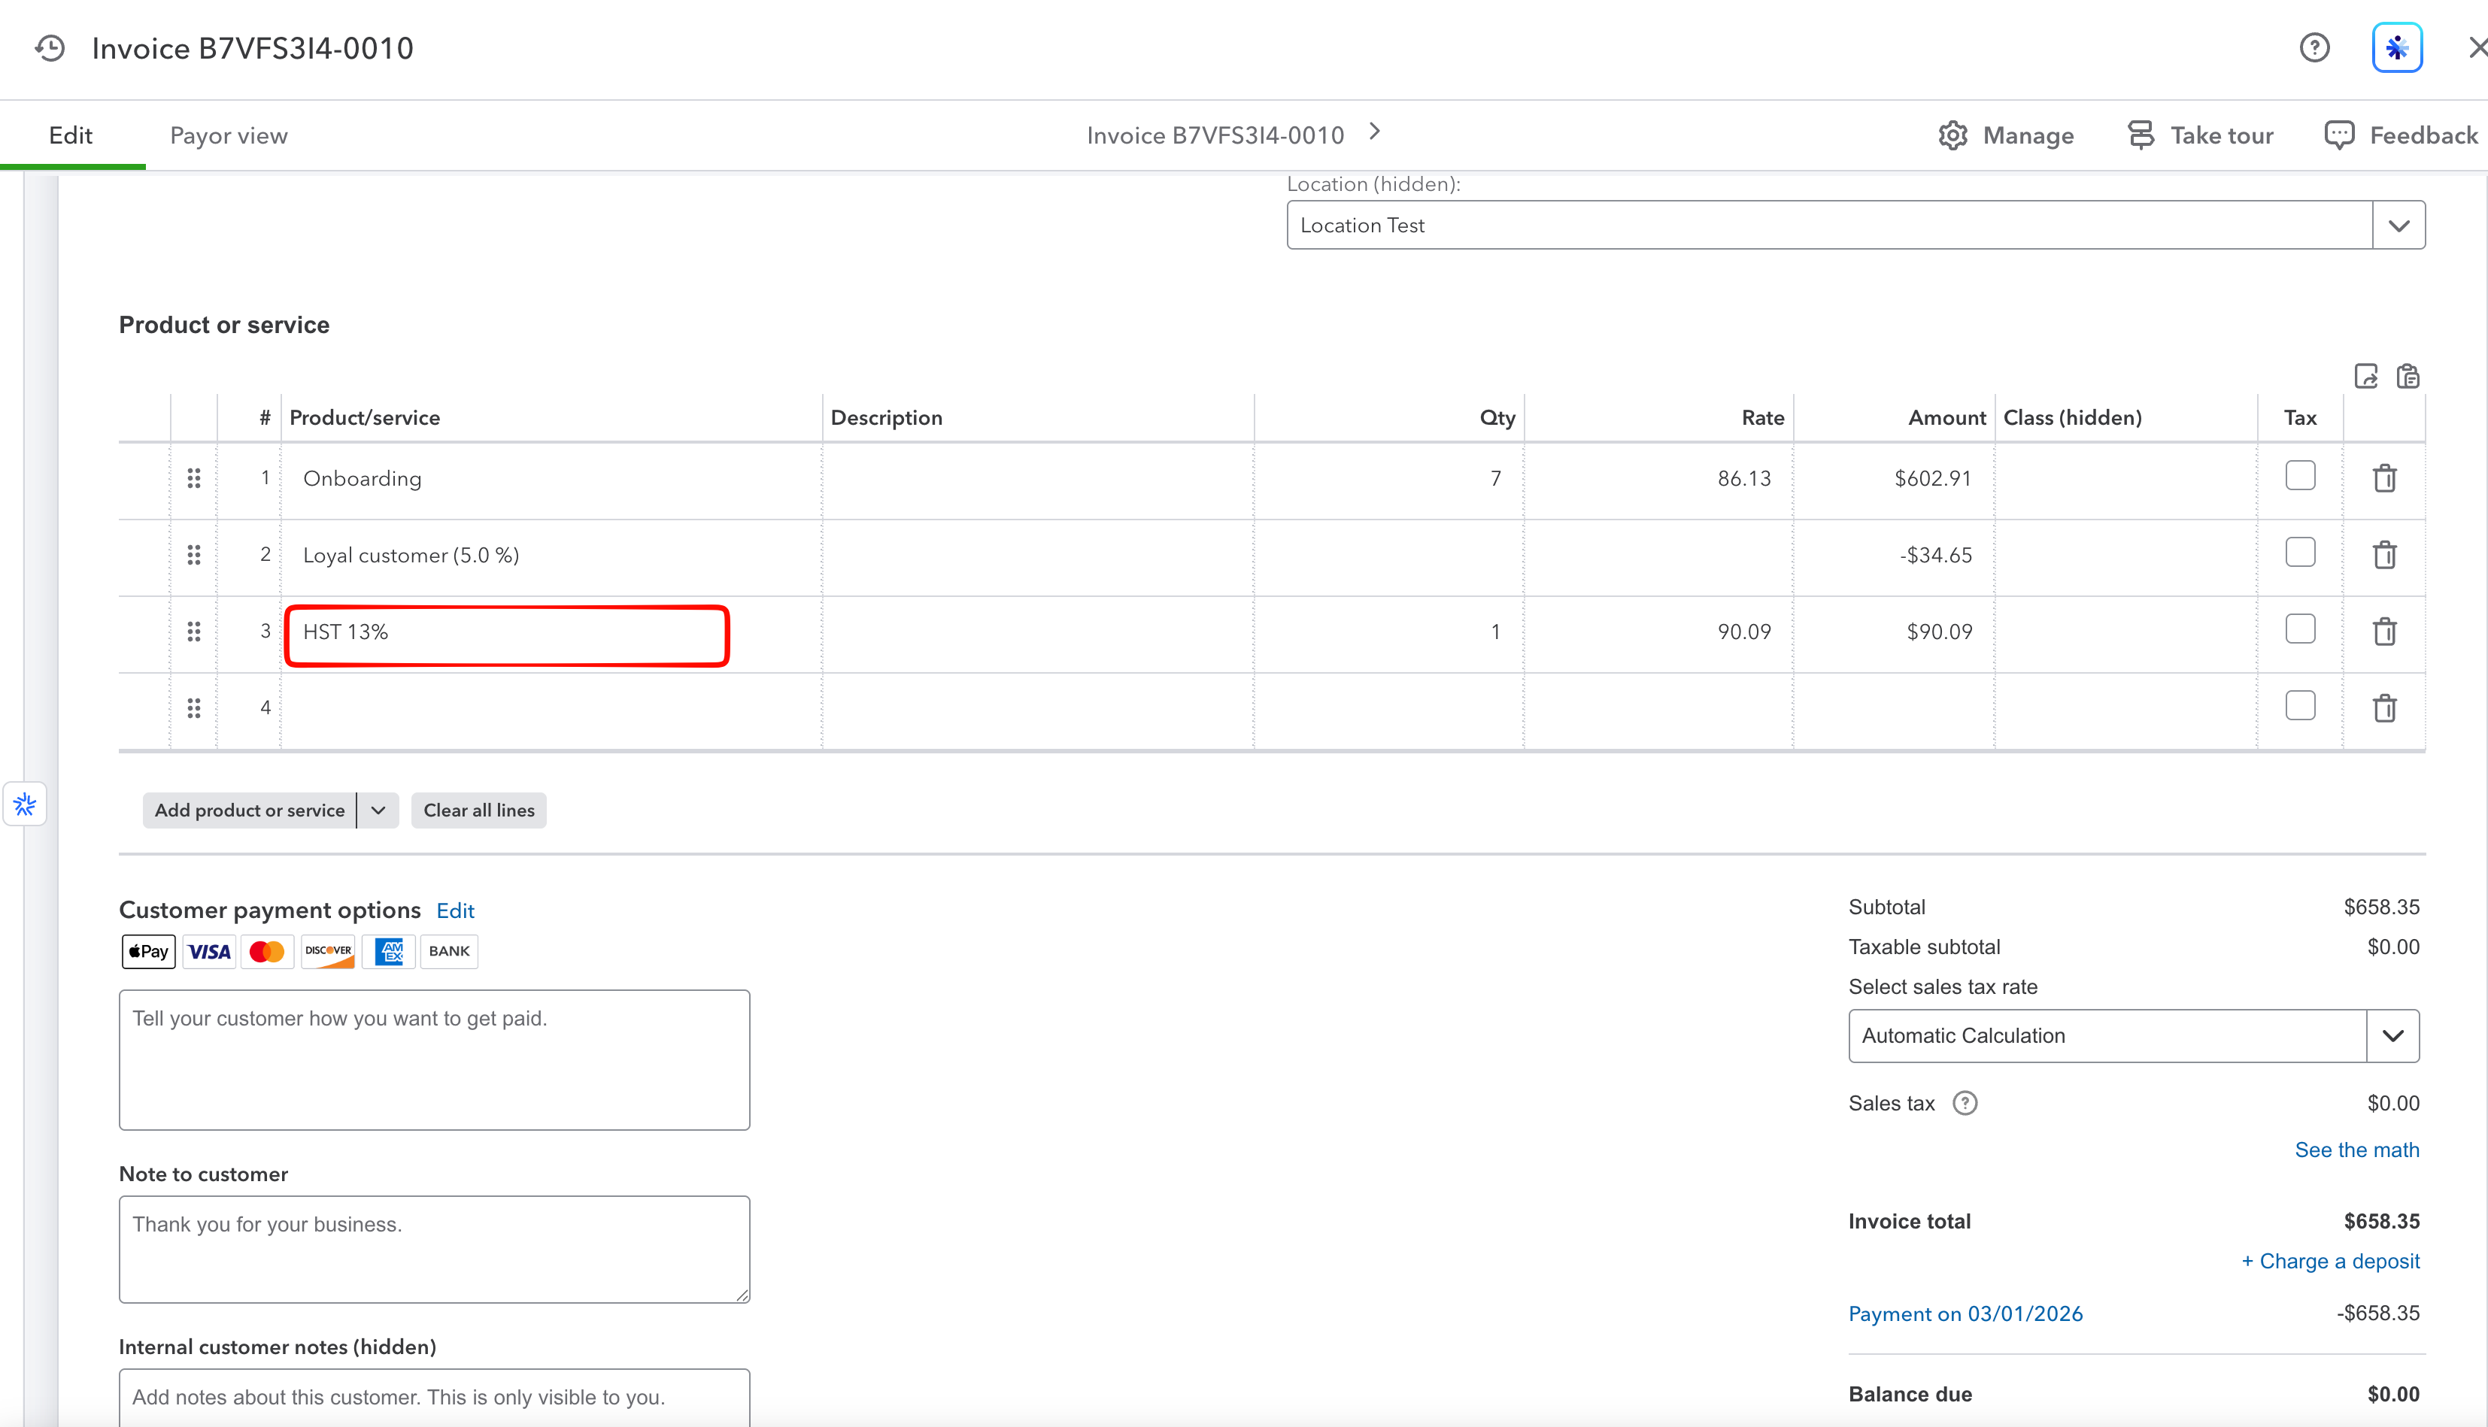The height and width of the screenshot is (1427, 2488).
Task: Click the paste lines clipboard icon
Action: (x=2408, y=377)
